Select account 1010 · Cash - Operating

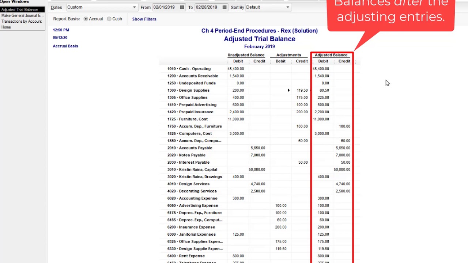point(189,69)
